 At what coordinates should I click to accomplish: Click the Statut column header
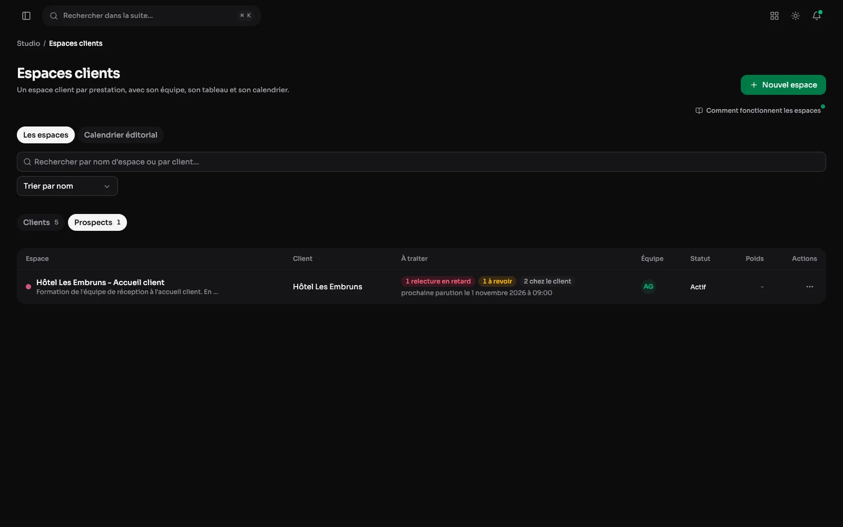[700, 259]
